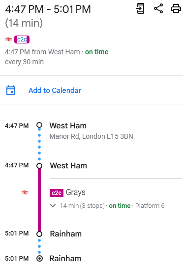Expand the 14 min (3 stops) details
183x274 pixels.
82,206
